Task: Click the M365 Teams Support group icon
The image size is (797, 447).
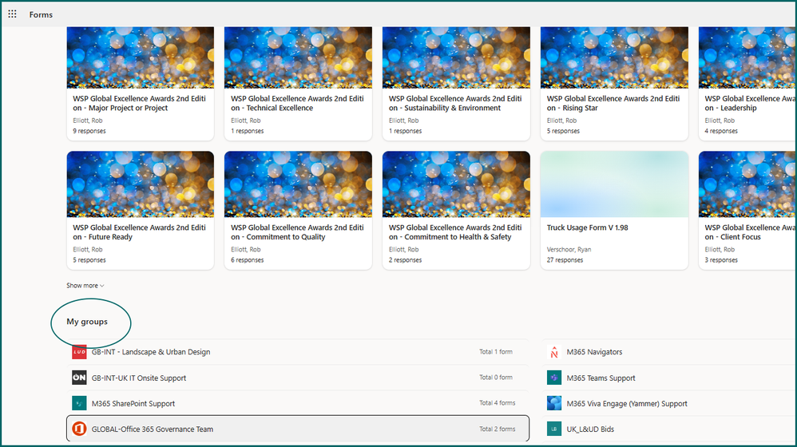Action: click(554, 378)
